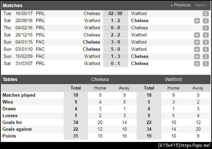The image size is (212, 149).
Task: Click plus icon on the 03/01/10 match row
Action: click(x=197, y=49)
